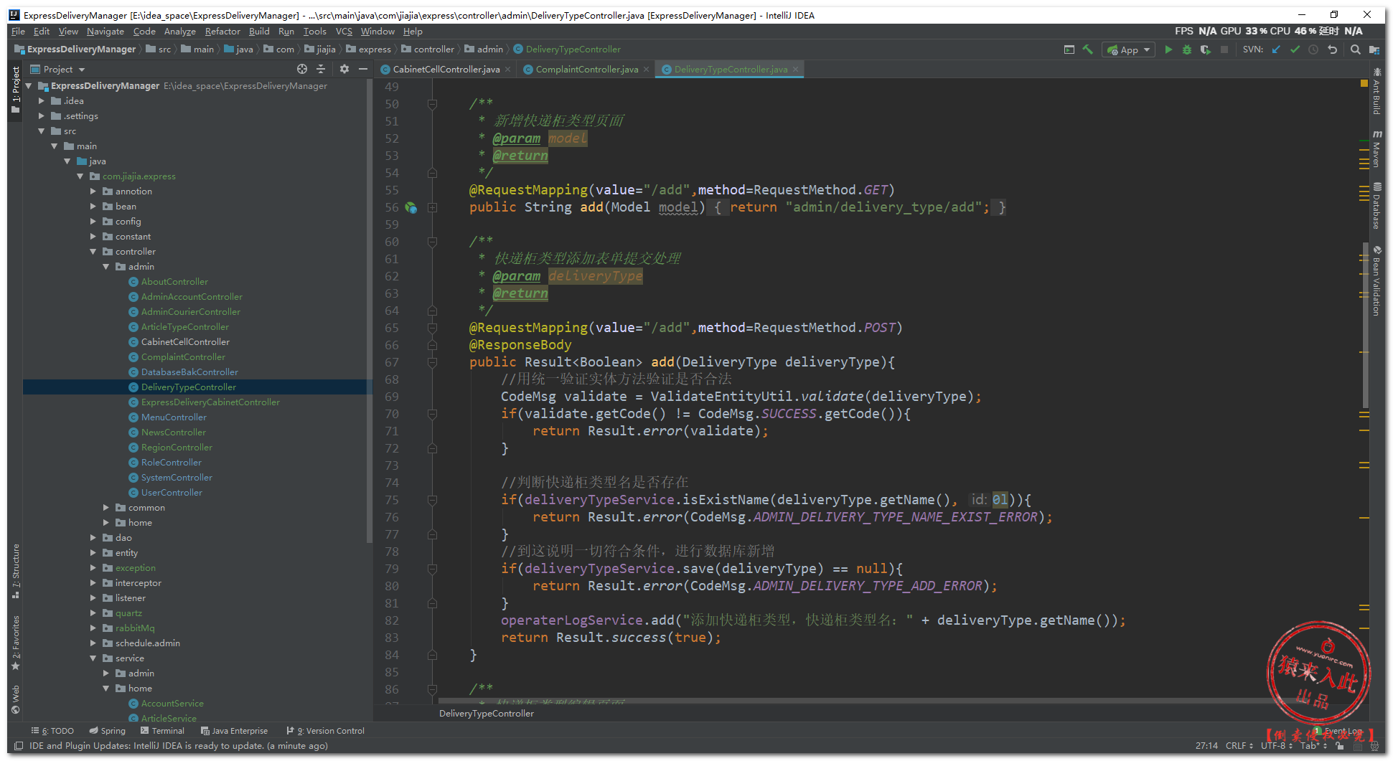Toggle the Bean Validation side panel
The height and width of the screenshot is (761, 1393).
[x=1376, y=281]
